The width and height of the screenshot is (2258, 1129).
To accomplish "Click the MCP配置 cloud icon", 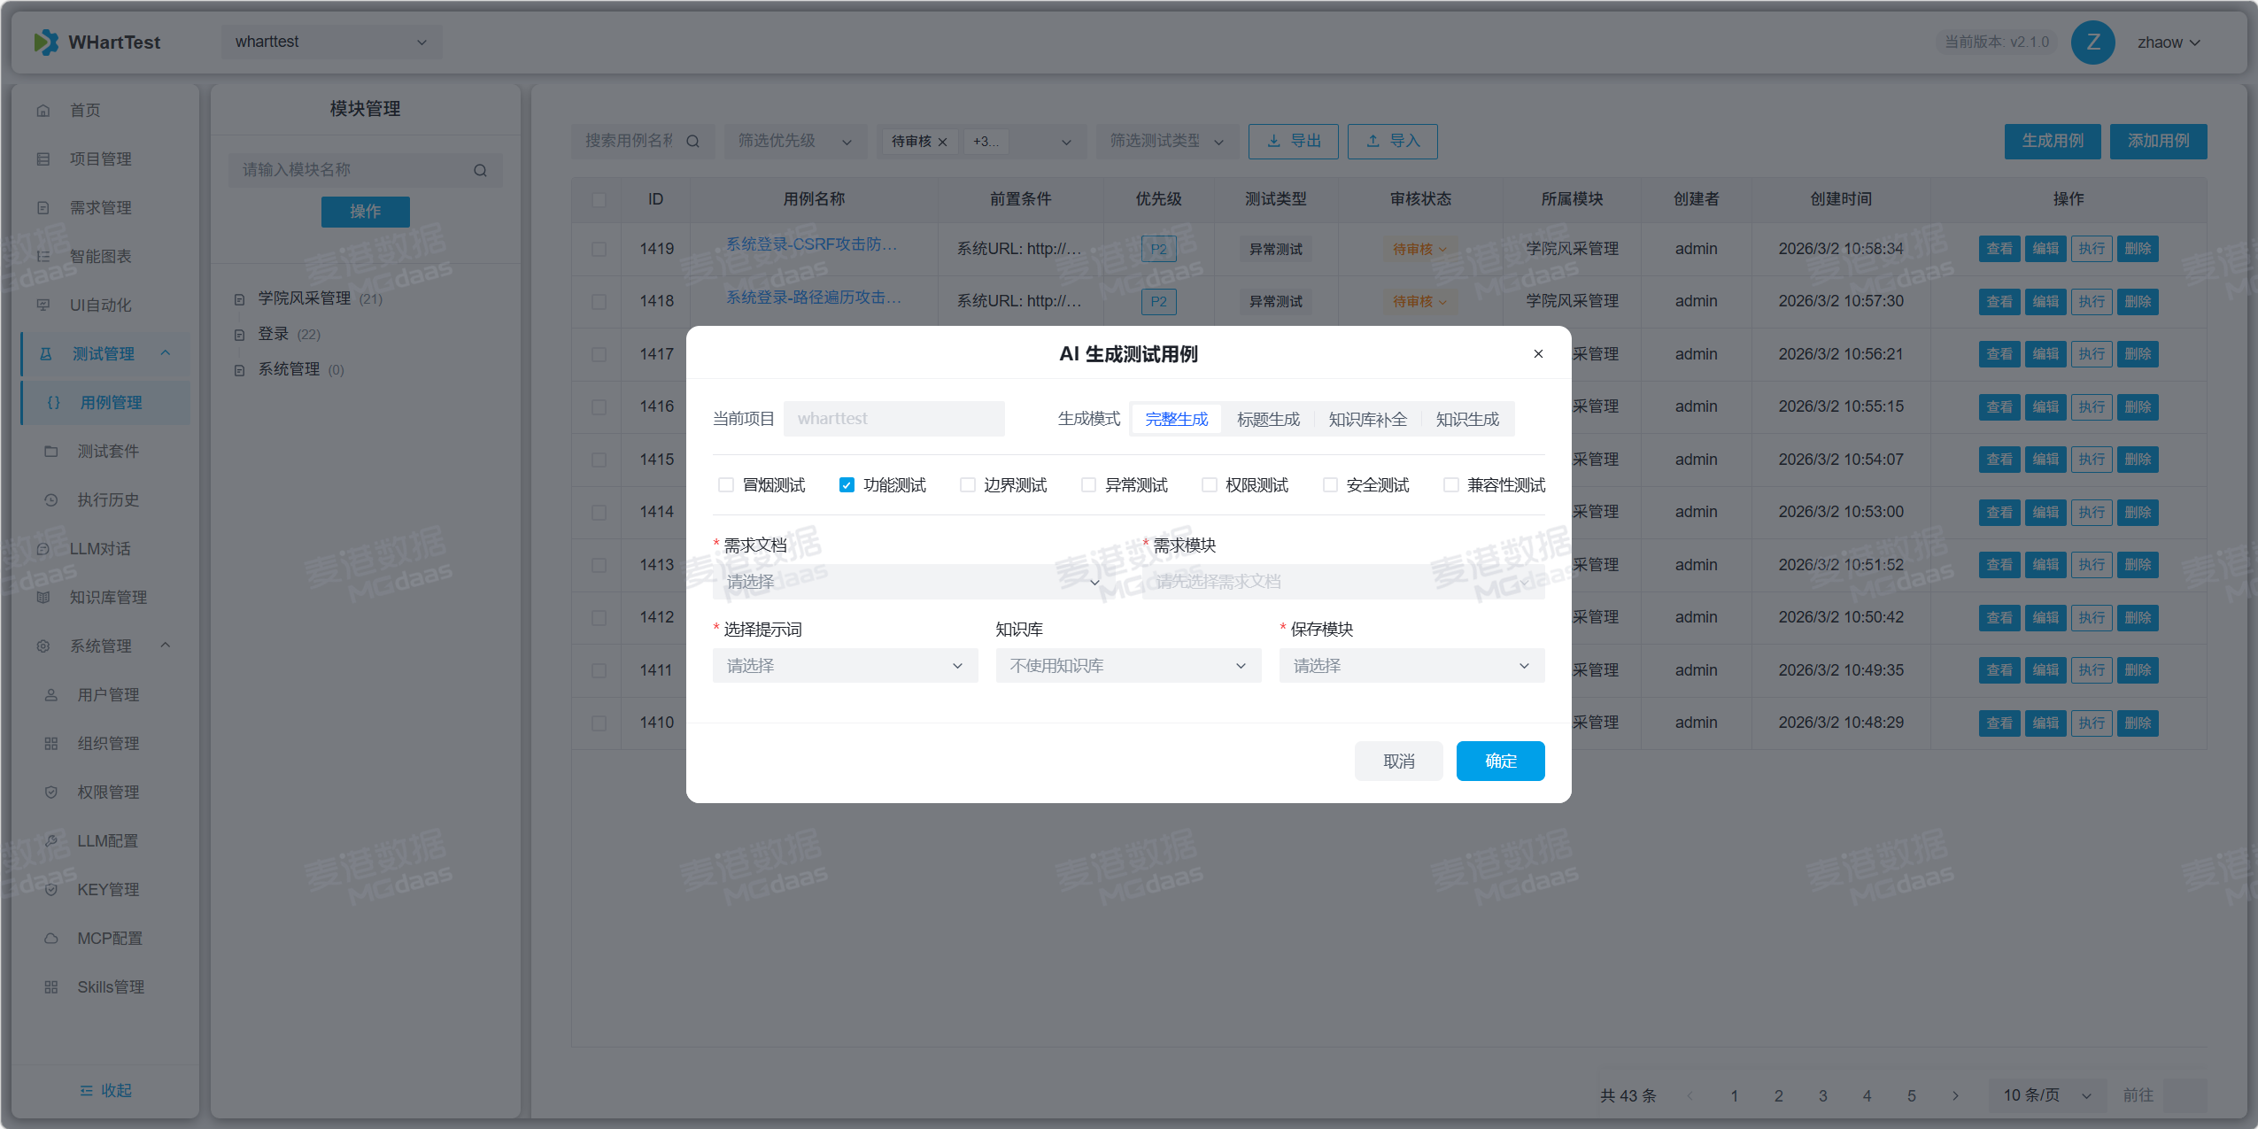I will coord(51,939).
